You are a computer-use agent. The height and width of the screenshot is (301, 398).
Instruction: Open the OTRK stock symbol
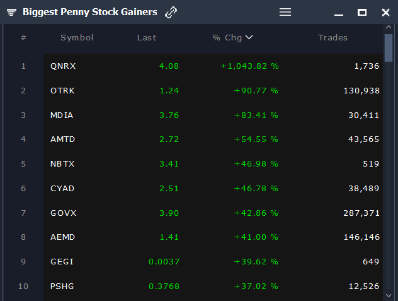point(62,90)
